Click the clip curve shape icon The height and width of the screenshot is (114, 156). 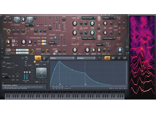pos(50,28)
